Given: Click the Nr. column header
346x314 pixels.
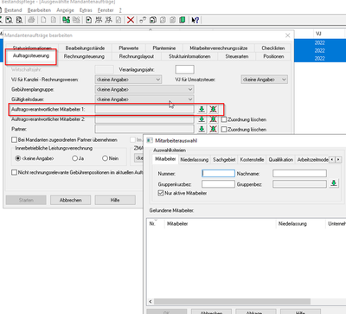Looking at the screenshot, I should coord(155,224).
